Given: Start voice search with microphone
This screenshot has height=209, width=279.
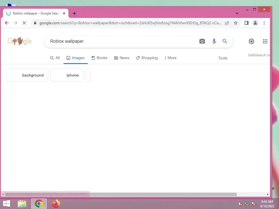Looking at the screenshot, I should coord(214,41).
